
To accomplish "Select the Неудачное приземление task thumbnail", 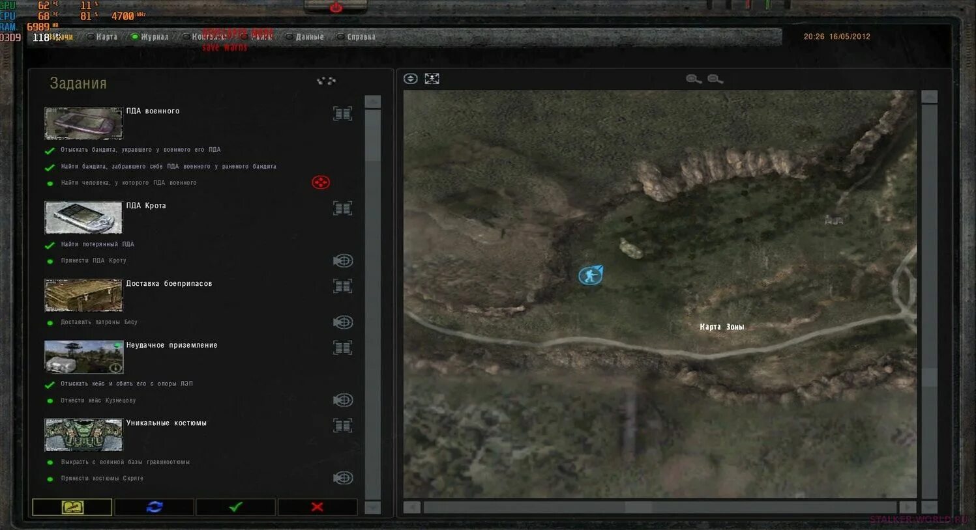I will point(83,357).
